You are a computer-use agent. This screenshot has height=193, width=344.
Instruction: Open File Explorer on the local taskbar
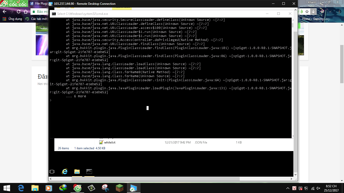click(35, 188)
